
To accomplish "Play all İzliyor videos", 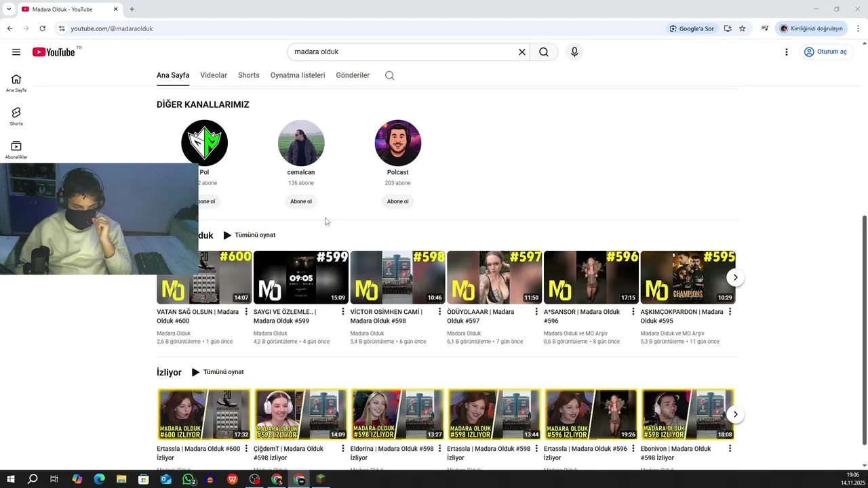I will 218,372.
